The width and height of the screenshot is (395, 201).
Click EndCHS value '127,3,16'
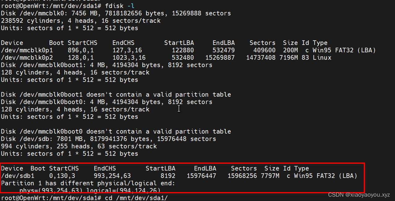click(127, 50)
